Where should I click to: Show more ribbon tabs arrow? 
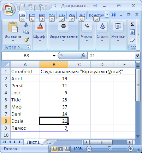click(x=107, y=14)
